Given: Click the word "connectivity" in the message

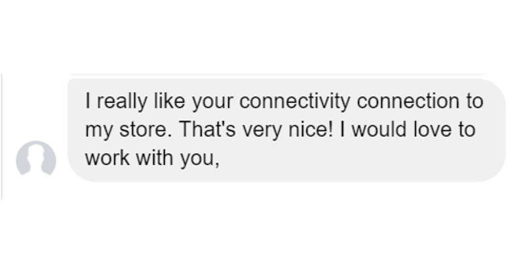Looking at the screenshot, I should click(295, 101).
